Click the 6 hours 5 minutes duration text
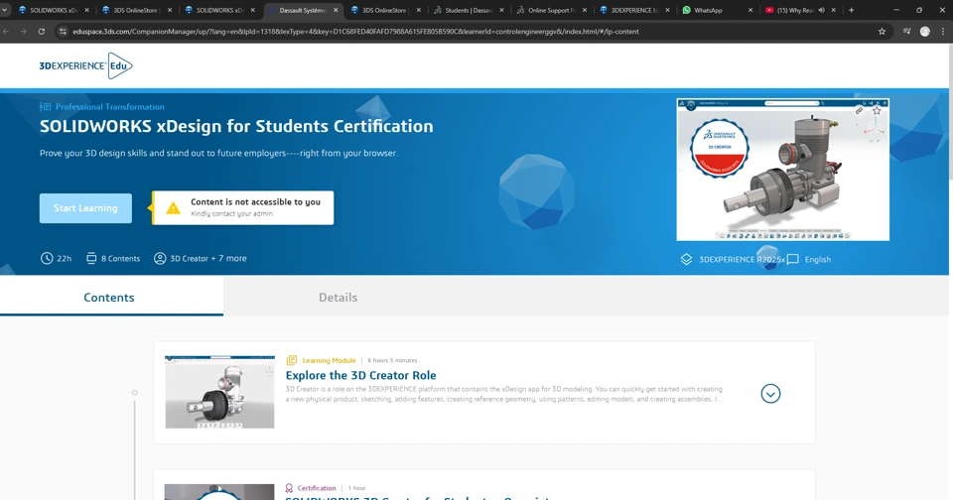 [392, 360]
